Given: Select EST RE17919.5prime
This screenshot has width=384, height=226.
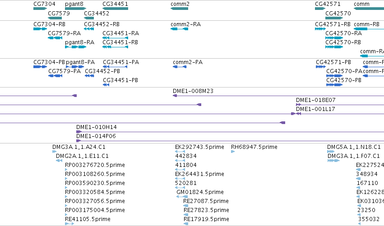Looking at the screenshot, I should pos(186,224).
